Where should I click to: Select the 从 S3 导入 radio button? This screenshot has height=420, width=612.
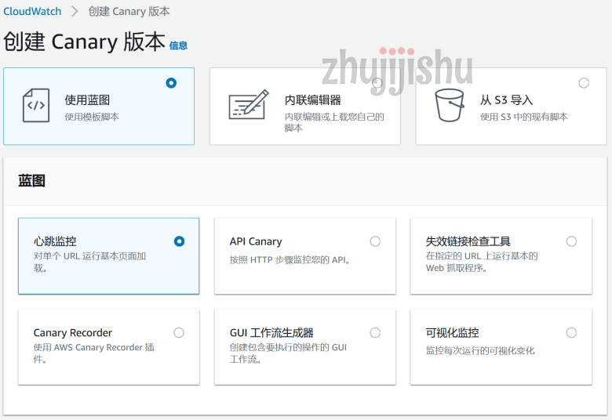tap(584, 83)
